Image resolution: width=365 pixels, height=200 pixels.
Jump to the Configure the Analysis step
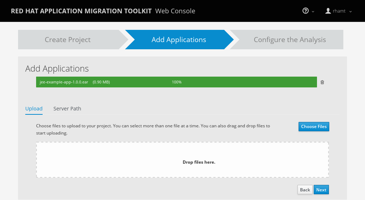[290, 40]
